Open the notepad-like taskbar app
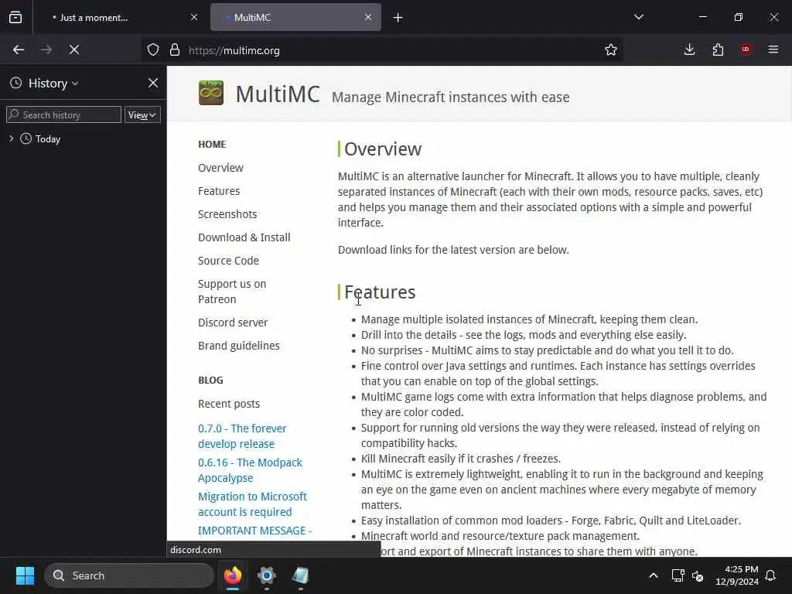 [x=300, y=575]
